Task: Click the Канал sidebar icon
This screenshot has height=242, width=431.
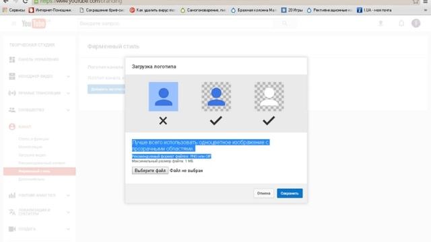Action: (12, 127)
